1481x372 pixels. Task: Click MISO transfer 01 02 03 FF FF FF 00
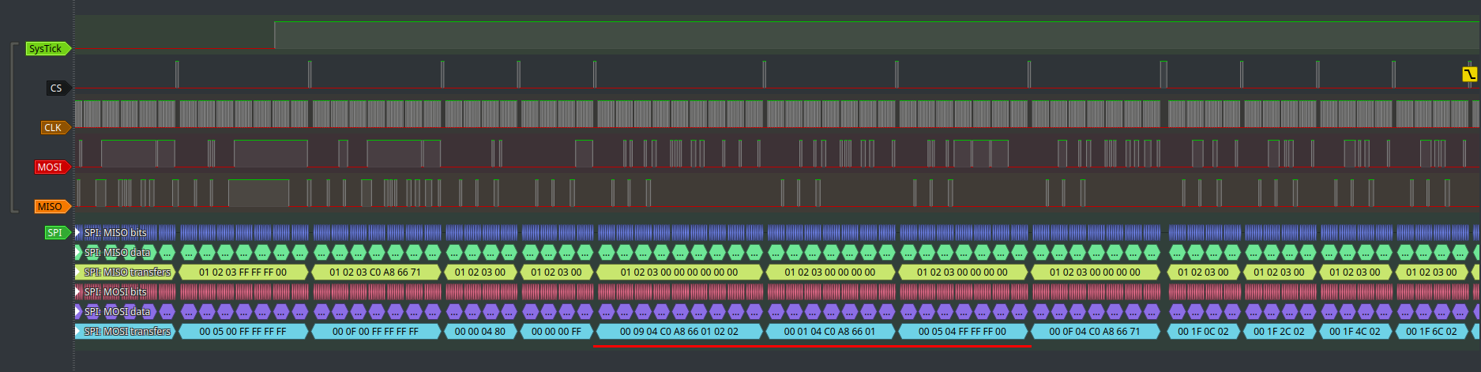click(242, 272)
